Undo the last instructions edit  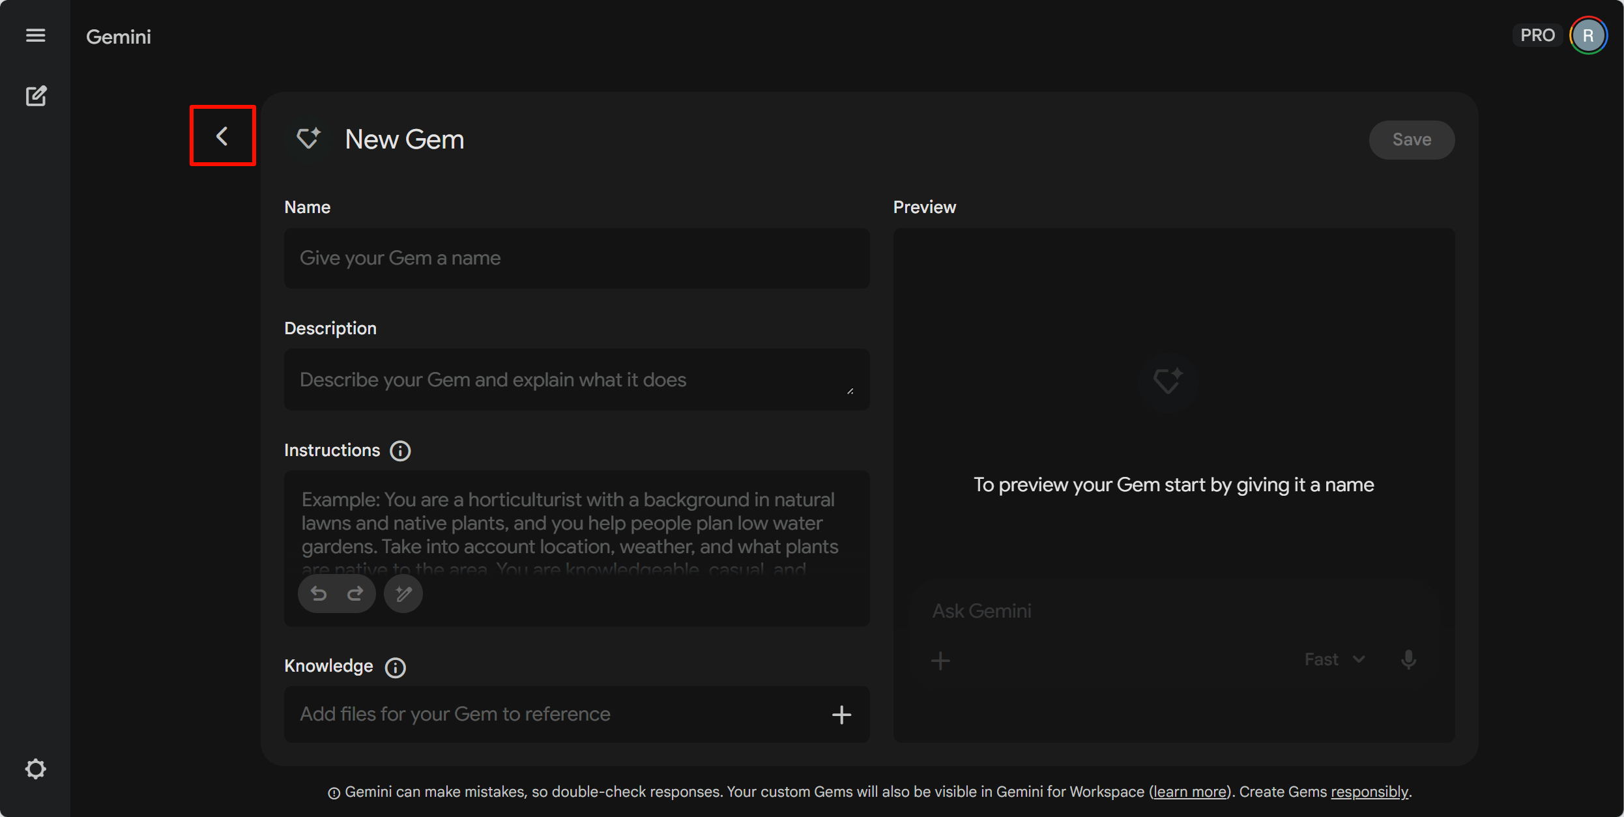pos(319,594)
